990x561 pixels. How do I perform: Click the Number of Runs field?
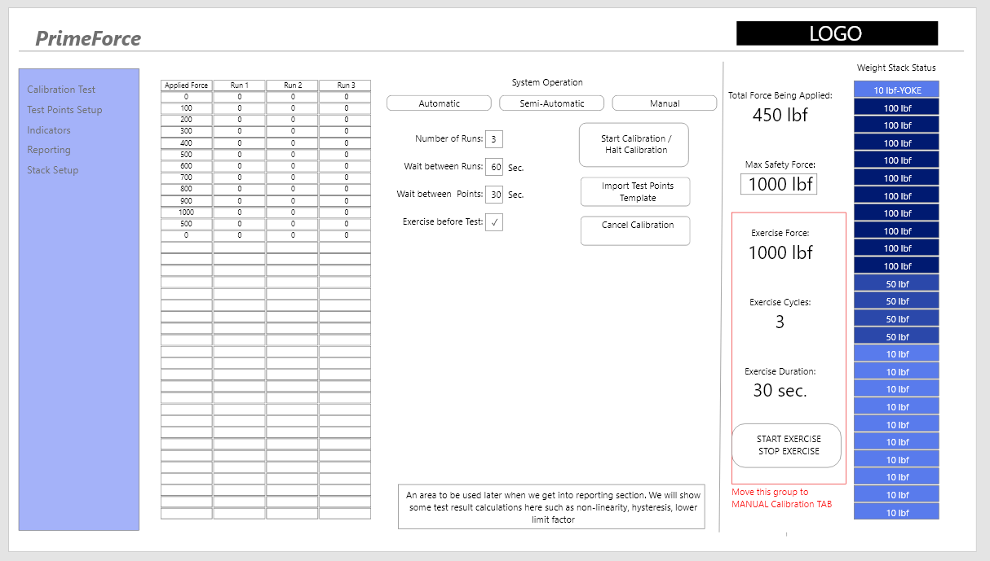[494, 139]
